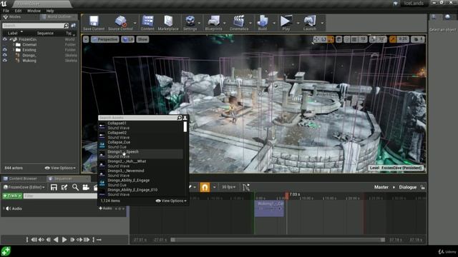458x257 pixels.
Task: Select the scale gizmo in viewport toolbar
Action: (x=331, y=39)
